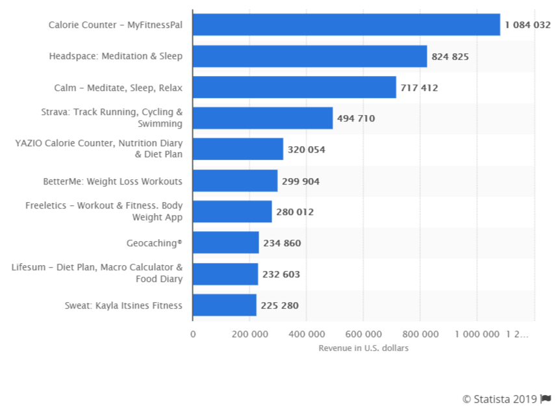This screenshot has height=408, width=560.
Task: Click the axis tick label 600 000
Action: point(364,334)
